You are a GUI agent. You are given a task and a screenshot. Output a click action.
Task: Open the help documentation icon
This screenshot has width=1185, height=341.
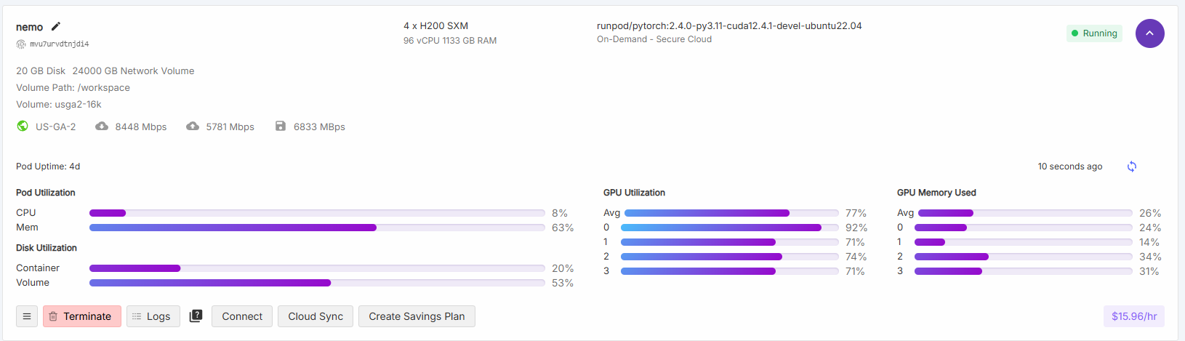pos(196,316)
